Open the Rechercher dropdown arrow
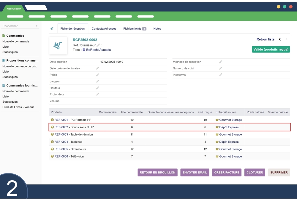This screenshot has height=201, width=297. tap(36, 27)
